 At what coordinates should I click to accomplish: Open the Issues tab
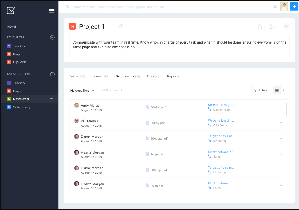[x=100, y=76]
